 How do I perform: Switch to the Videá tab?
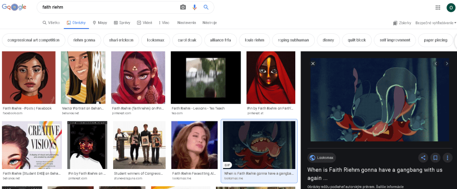point(144,23)
